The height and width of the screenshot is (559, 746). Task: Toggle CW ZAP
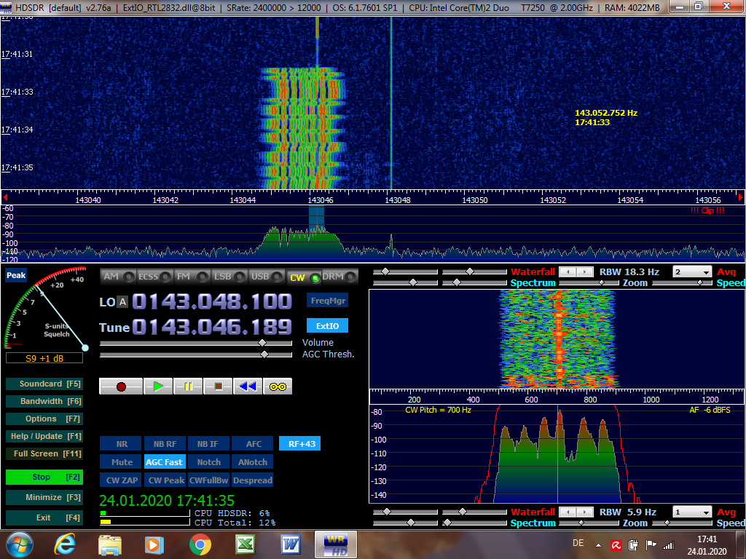coord(122,480)
